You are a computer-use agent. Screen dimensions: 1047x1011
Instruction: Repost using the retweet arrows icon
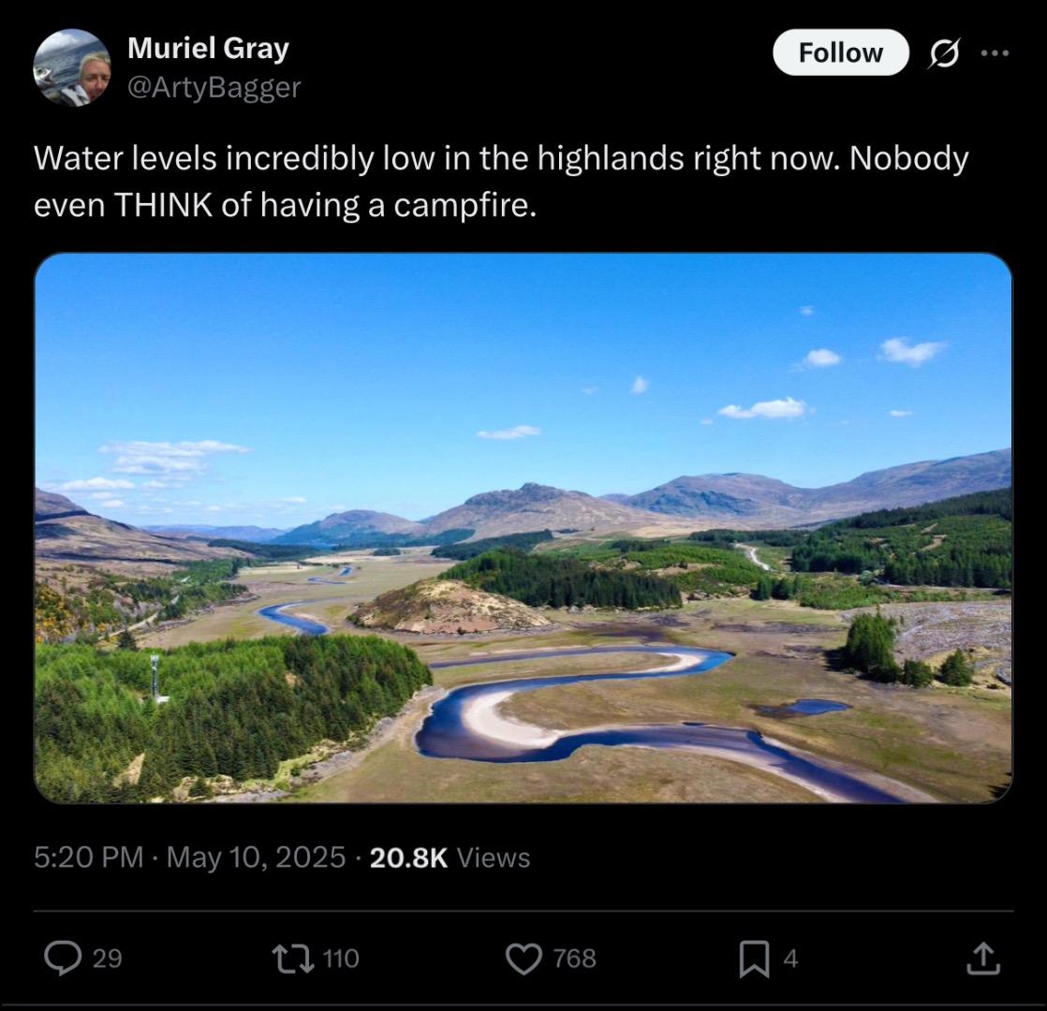click(x=293, y=959)
